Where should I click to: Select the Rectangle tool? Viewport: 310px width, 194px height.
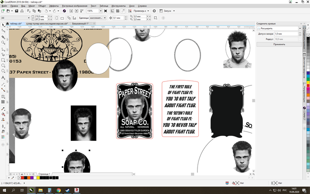[x=3, y=60]
